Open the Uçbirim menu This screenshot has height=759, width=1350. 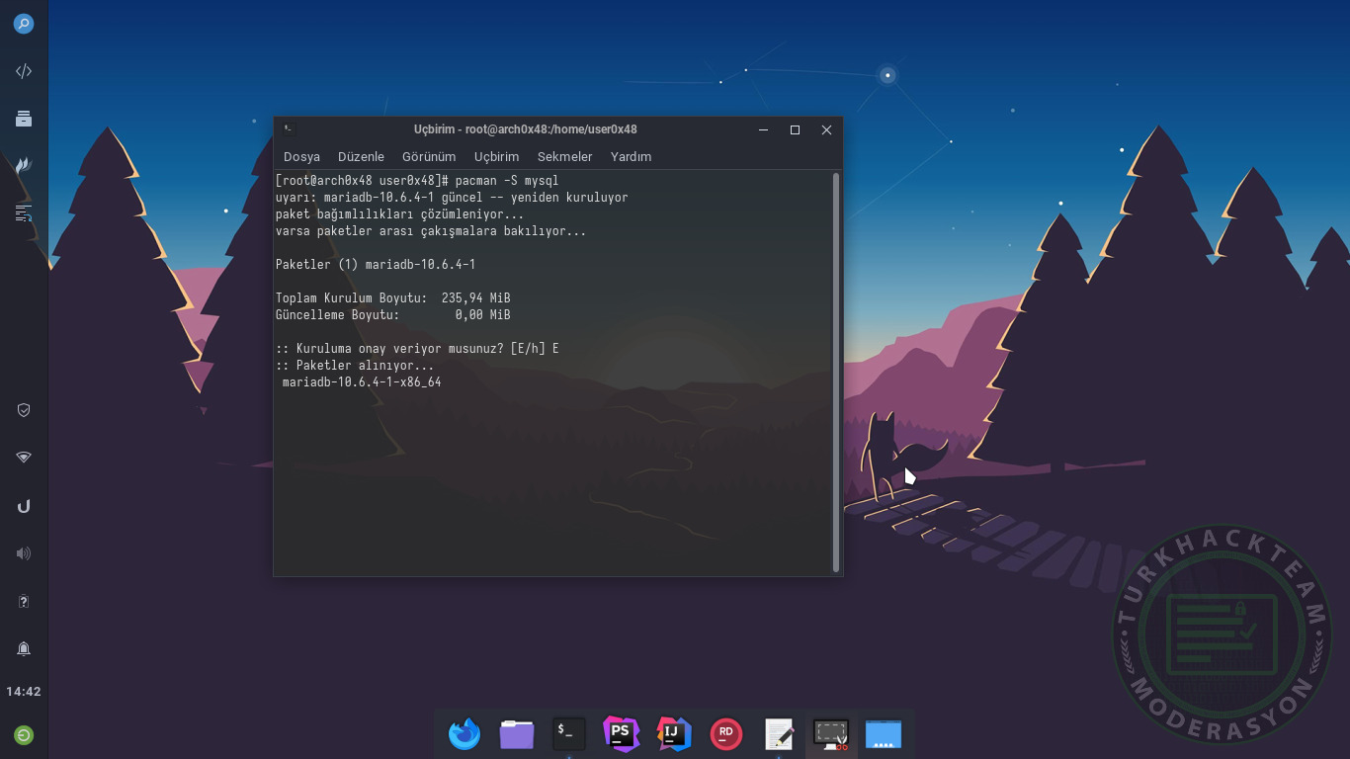(x=496, y=156)
